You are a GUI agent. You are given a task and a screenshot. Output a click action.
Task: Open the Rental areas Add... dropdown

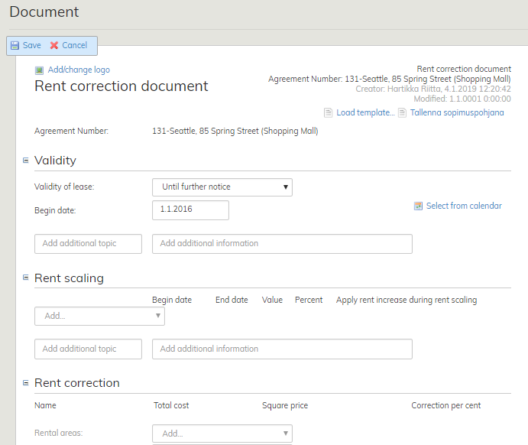222,434
